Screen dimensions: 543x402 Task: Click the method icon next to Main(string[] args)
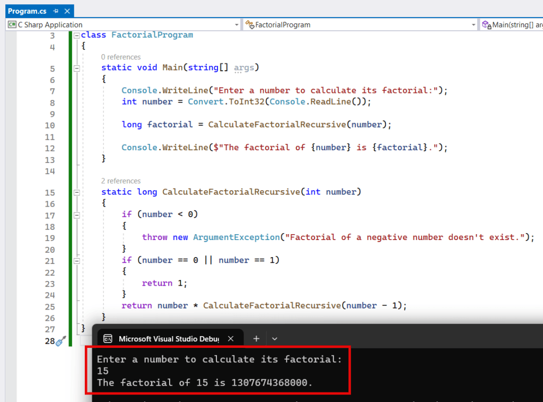[486, 24]
